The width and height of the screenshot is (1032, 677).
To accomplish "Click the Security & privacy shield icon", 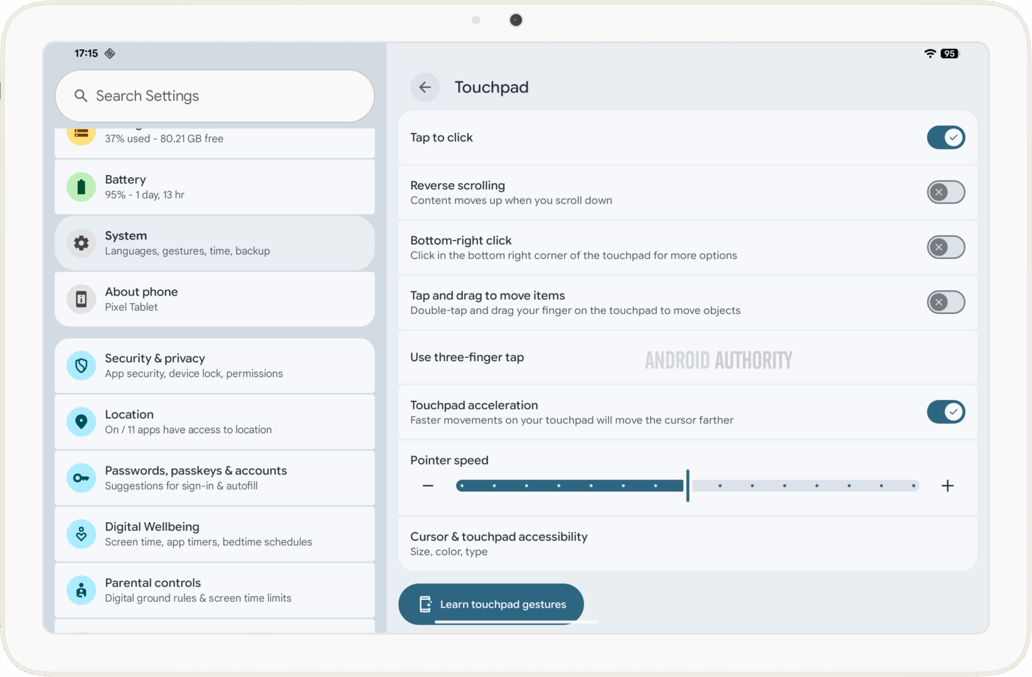I will point(81,366).
